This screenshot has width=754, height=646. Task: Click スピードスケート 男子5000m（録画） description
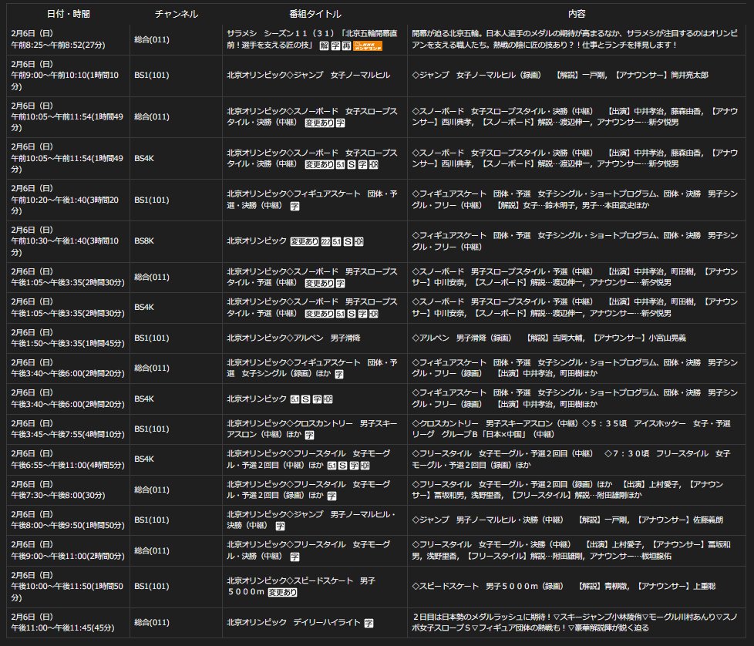tap(564, 587)
